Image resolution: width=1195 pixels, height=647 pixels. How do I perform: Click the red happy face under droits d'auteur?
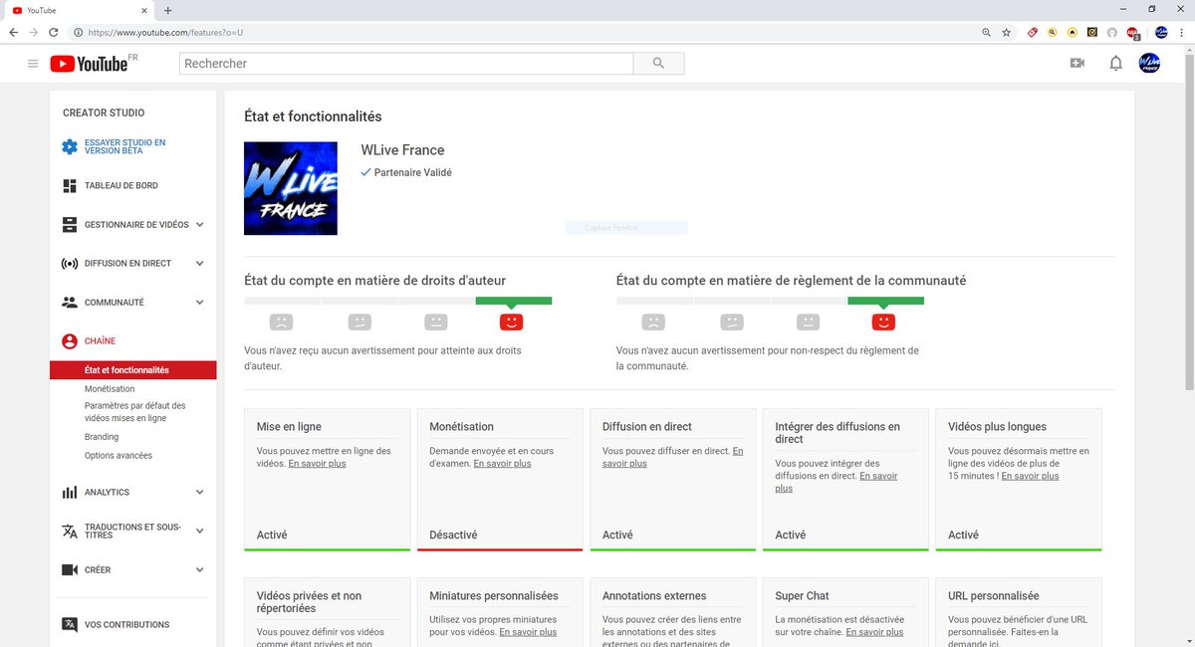[511, 322]
